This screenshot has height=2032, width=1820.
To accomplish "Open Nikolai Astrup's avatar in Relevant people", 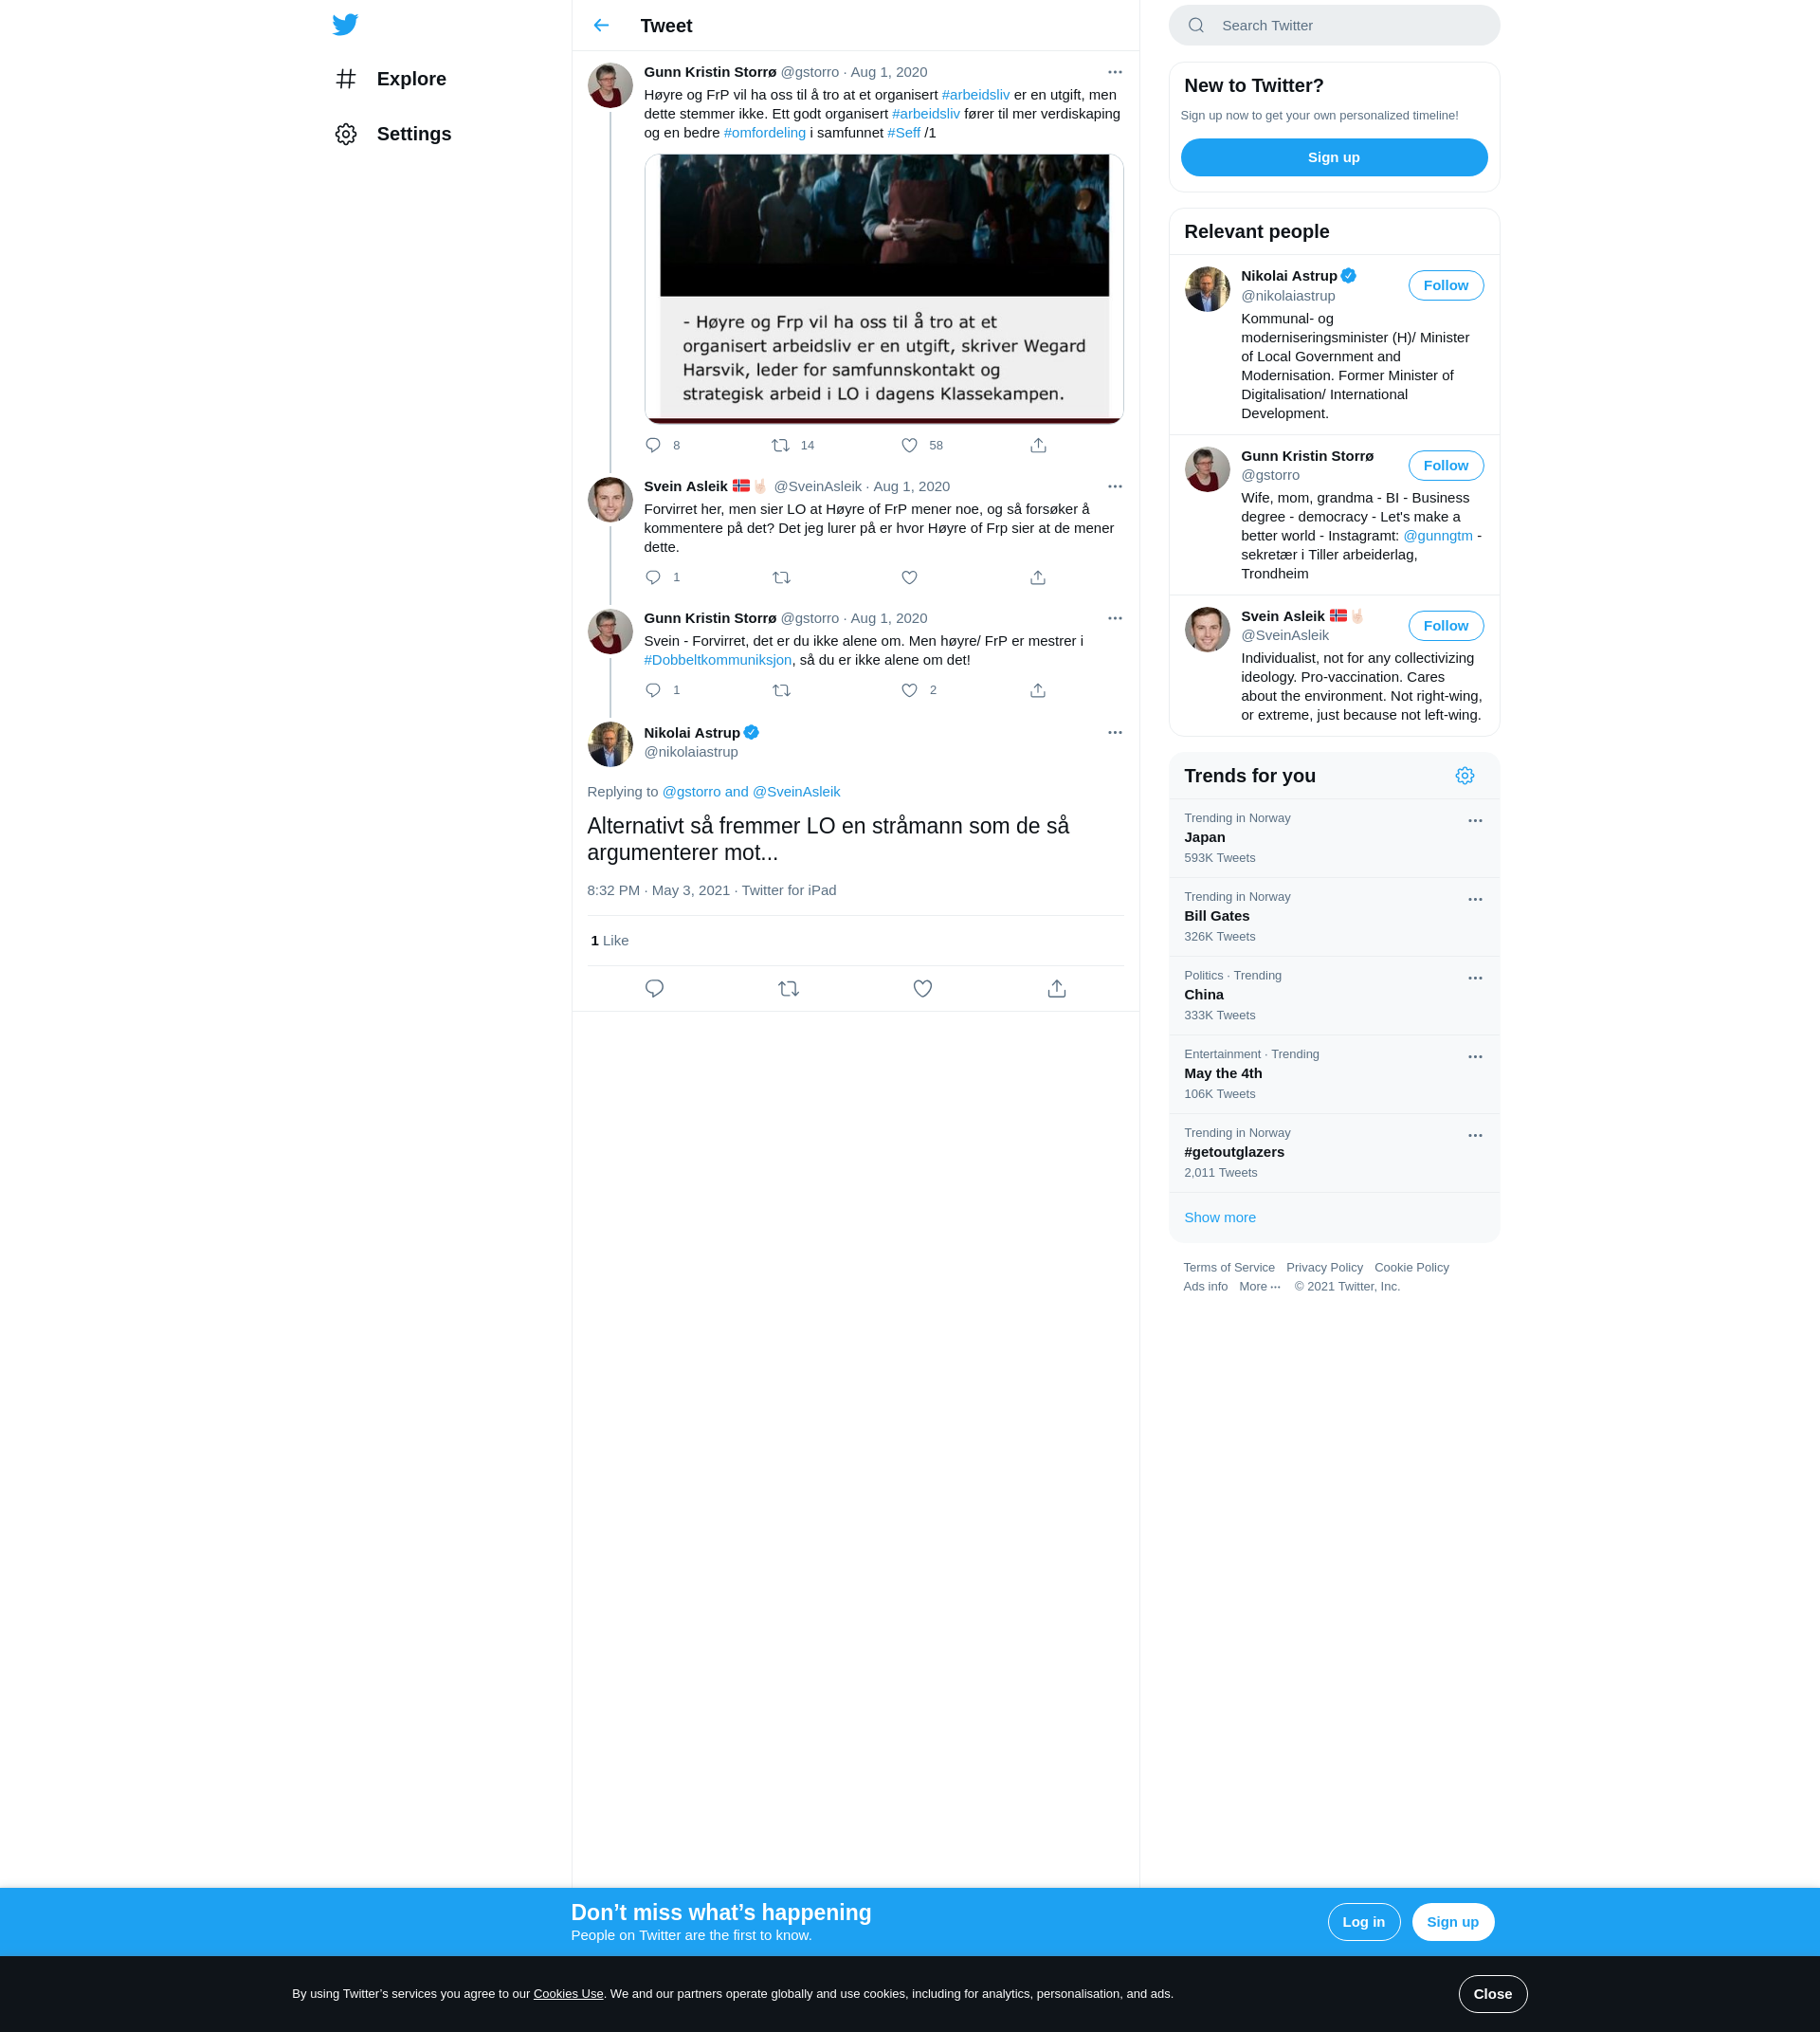I will (x=1207, y=289).
